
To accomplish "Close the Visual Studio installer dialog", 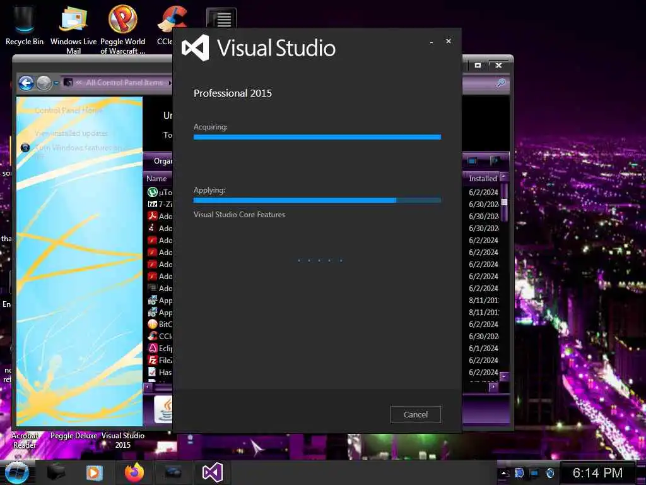I will click(x=449, y=41).
